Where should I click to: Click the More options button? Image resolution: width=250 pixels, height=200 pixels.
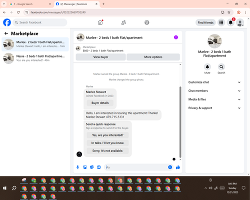tap(153, 57)
